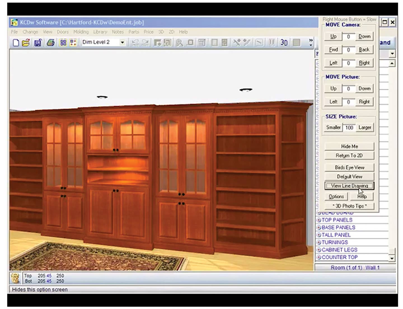Restore the Default View
The image size is (403, 309).
tap(349, 176)
